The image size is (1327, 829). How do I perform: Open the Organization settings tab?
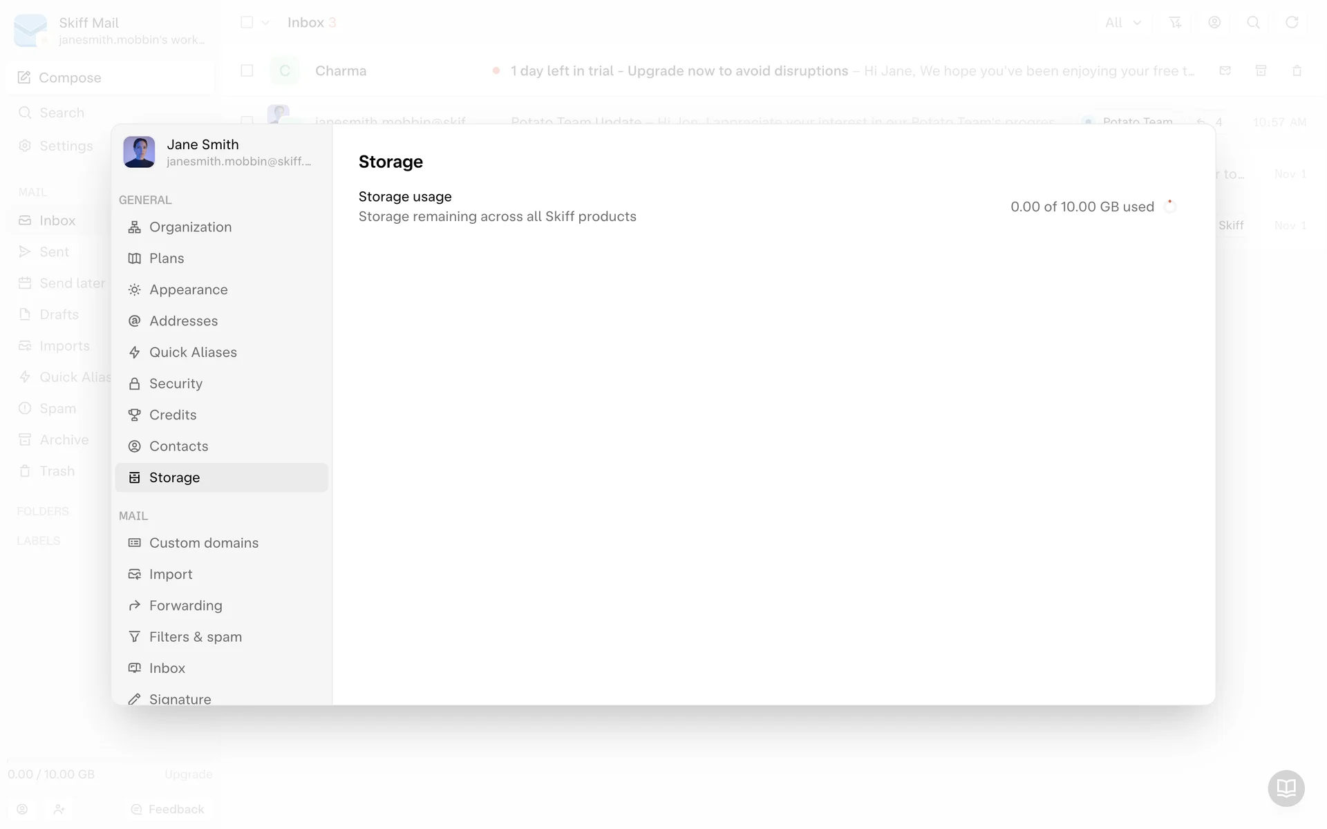coord(190,227)
